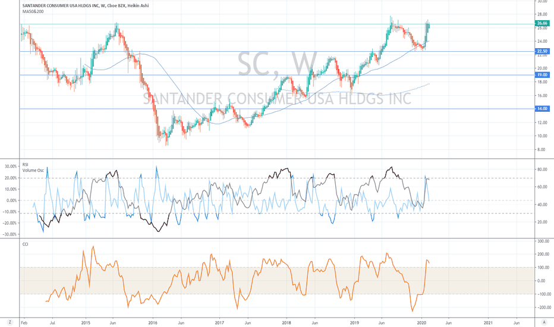Click the 40.00 value on RSI axis

(x=542, y=205)
